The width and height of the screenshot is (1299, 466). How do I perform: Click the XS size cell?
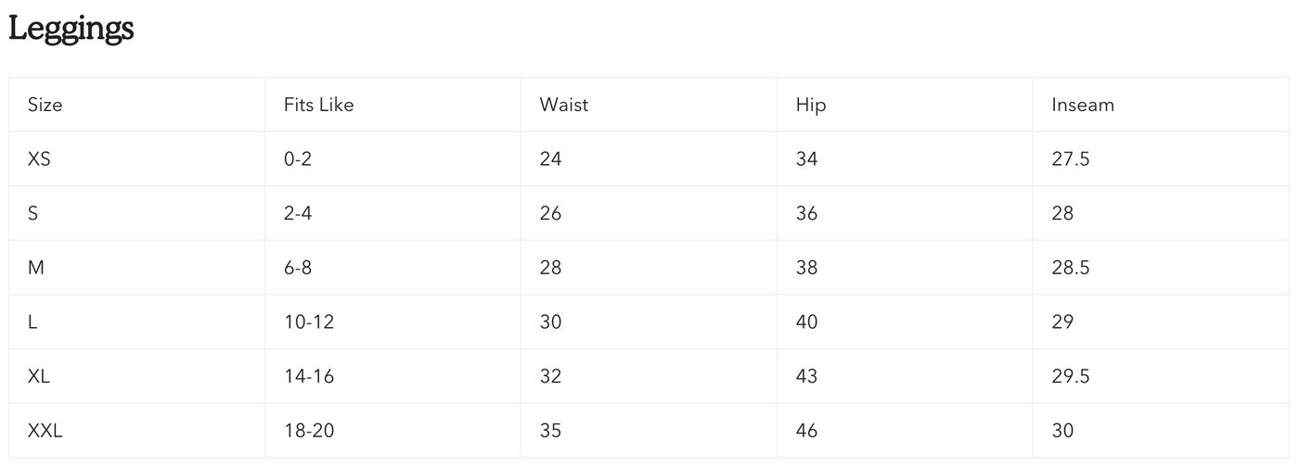tap(39, 159)
